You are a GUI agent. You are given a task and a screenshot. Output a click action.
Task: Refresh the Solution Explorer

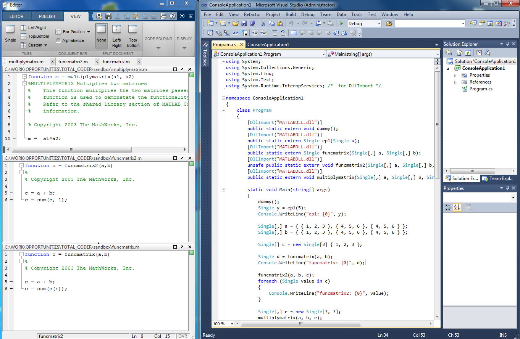tap(468, 53)
